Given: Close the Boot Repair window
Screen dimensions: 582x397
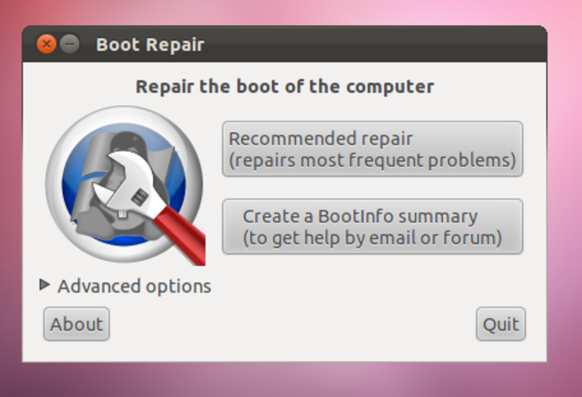Looking at the screenshot, I should 47,44.
